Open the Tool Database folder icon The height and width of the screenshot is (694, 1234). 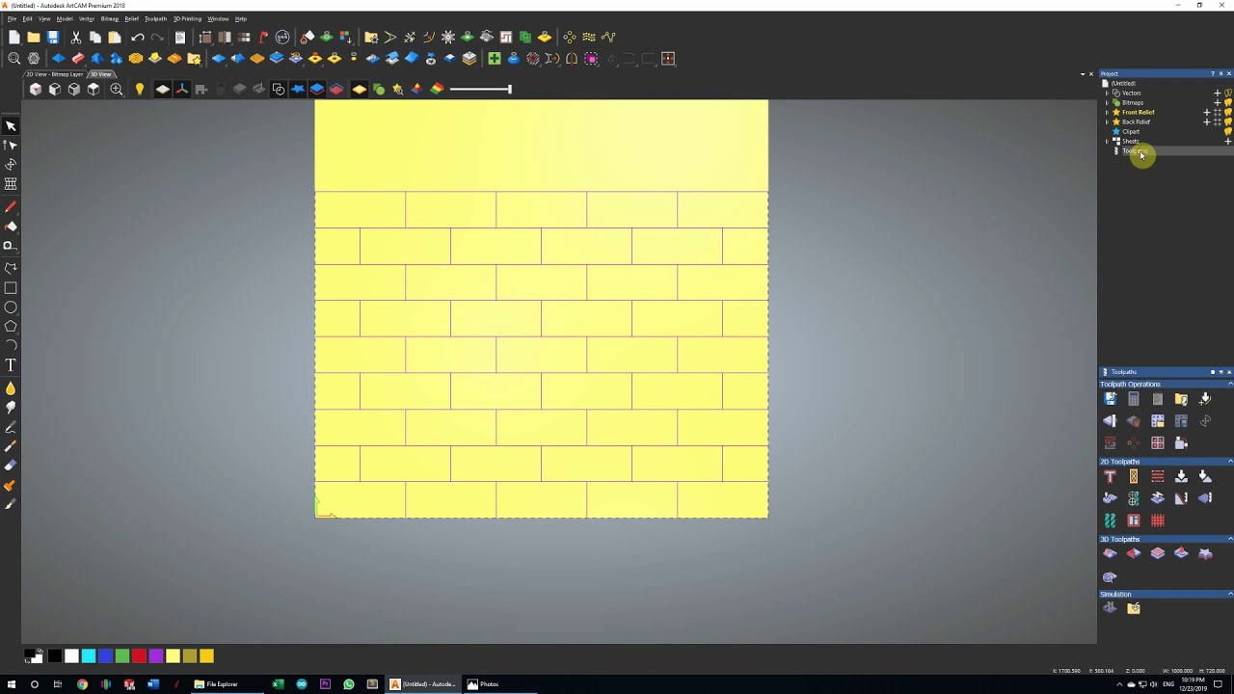[x=1181, y=399]
